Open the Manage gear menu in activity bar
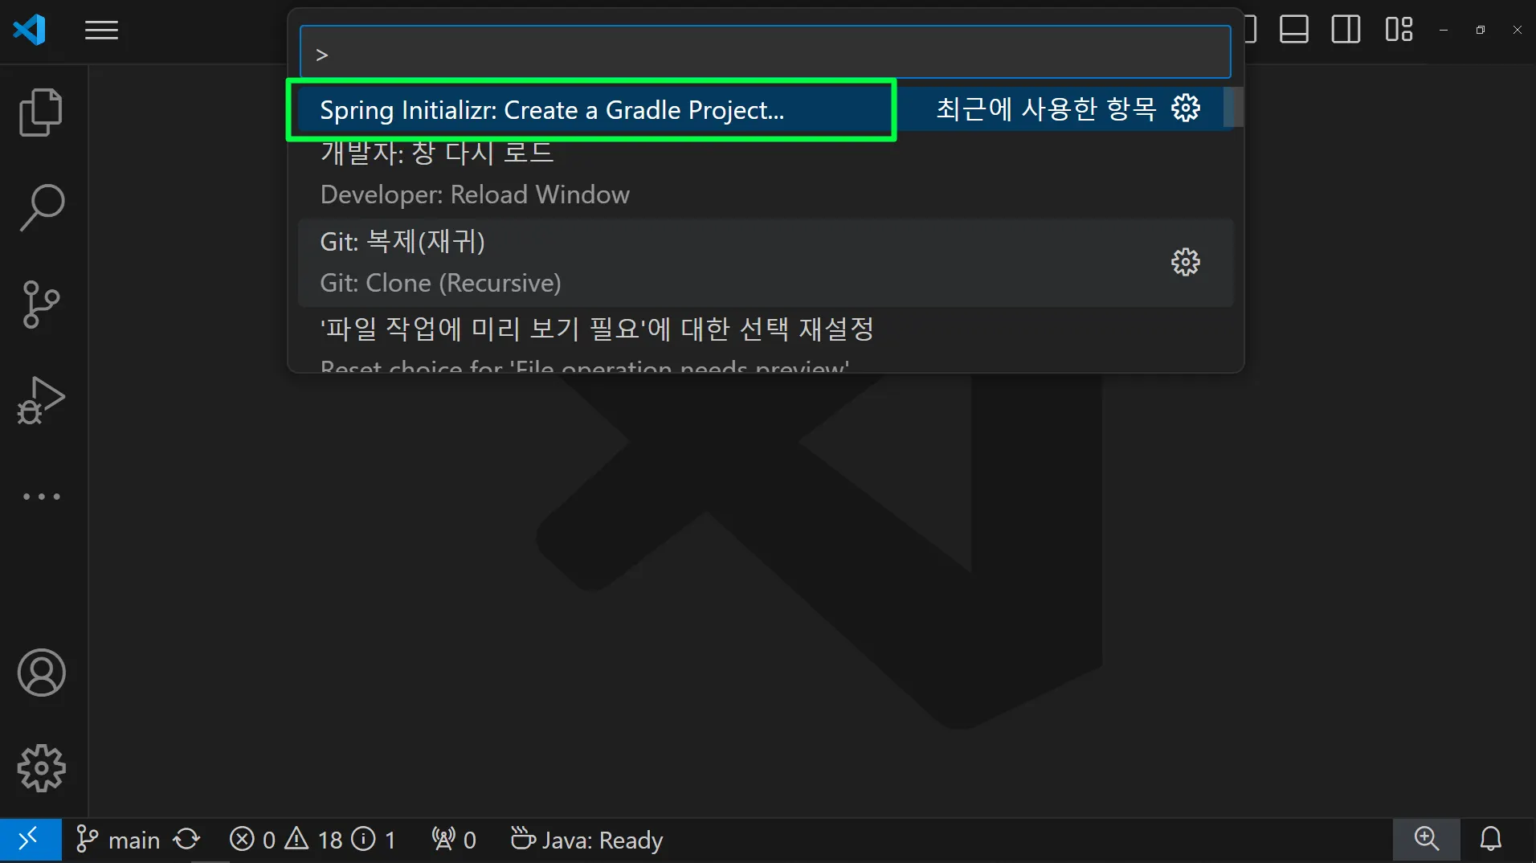This screenshot has width=1536, height=863. coord(41,768)
